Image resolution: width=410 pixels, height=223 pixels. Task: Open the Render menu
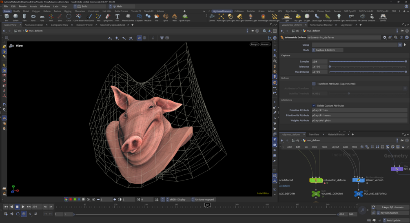tap(23, 6)
